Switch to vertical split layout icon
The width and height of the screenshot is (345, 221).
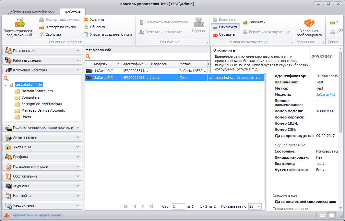tap(332, 215)
